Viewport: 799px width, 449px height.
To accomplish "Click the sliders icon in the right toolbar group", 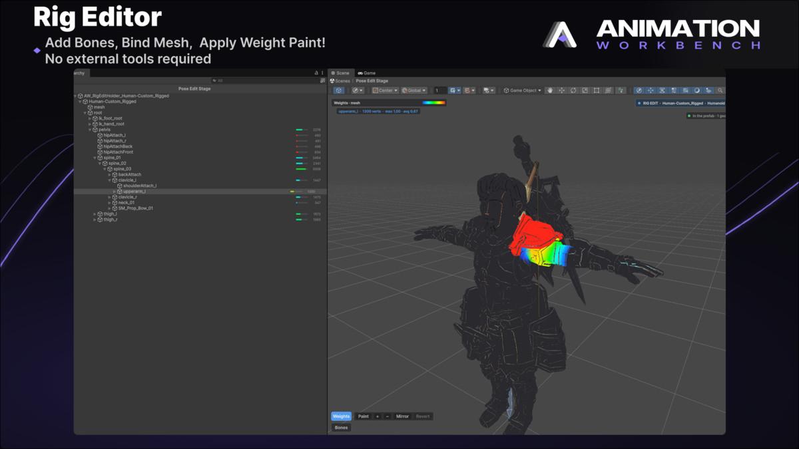I will pyautogui.click(x=674, y=90).
